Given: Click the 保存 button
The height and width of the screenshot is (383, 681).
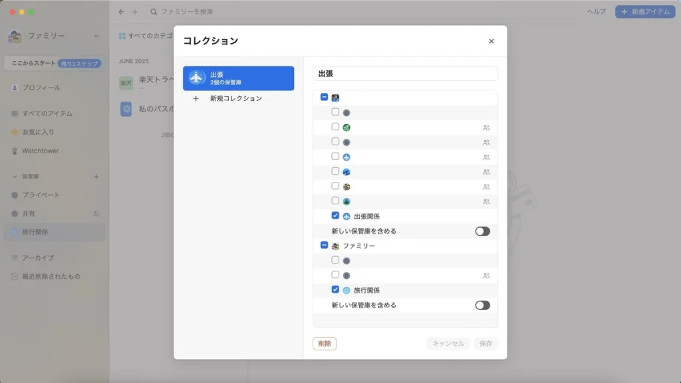Looking at the screenshot, I should (485, 344).
